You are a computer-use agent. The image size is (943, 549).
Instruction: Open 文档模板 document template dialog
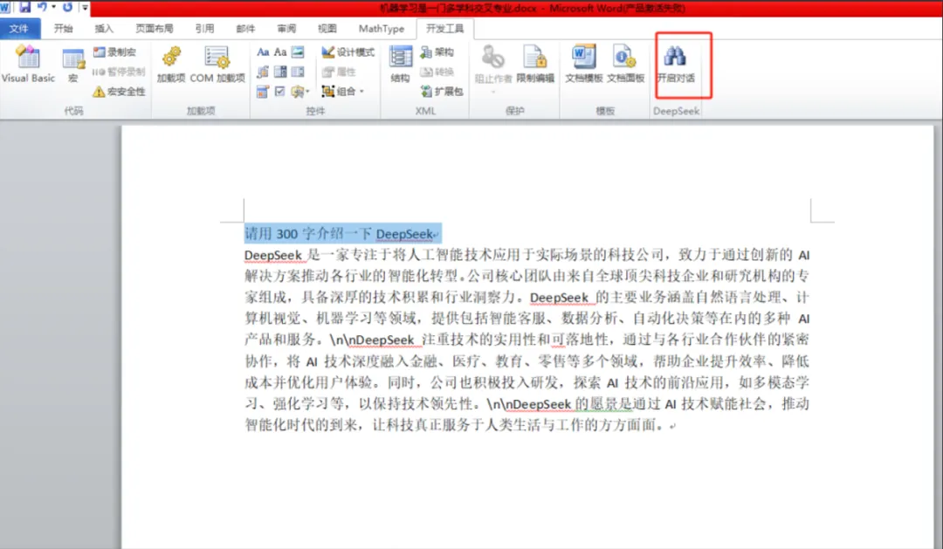584,65
